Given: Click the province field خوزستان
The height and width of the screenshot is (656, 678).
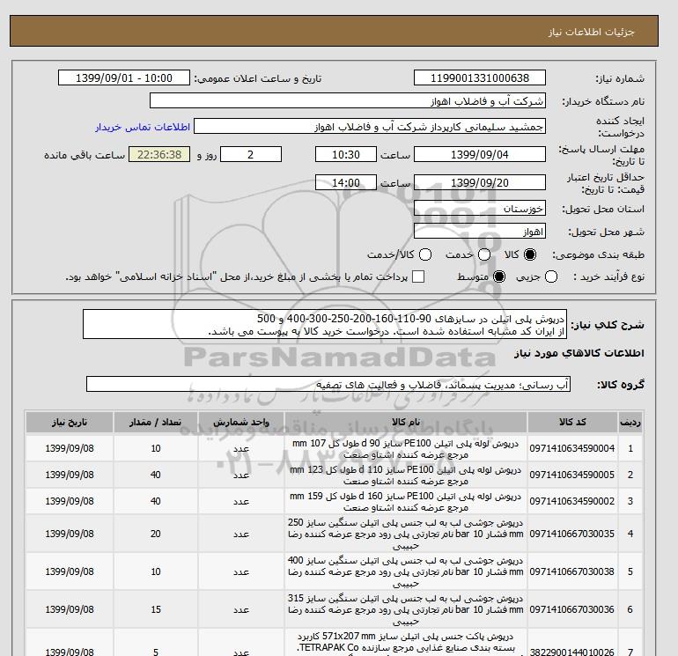Looking at the screenshot, I should (x=480, y=209).
